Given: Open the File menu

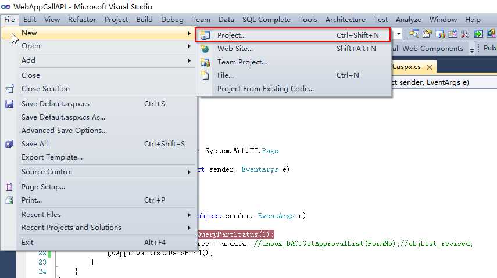Looking at the screenshot, I should tap(9, 20).
